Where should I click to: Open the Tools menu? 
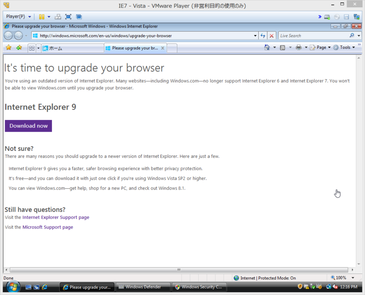point(344,47)
